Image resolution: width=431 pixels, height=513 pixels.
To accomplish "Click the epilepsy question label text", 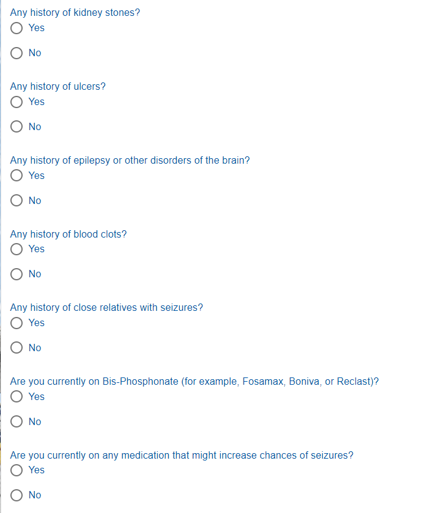I will tap(130, 161).
